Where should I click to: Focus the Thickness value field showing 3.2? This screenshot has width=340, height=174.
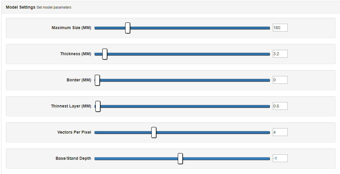(280, 54)
